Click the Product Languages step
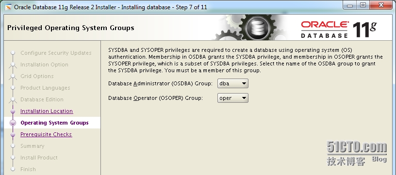 45,88
